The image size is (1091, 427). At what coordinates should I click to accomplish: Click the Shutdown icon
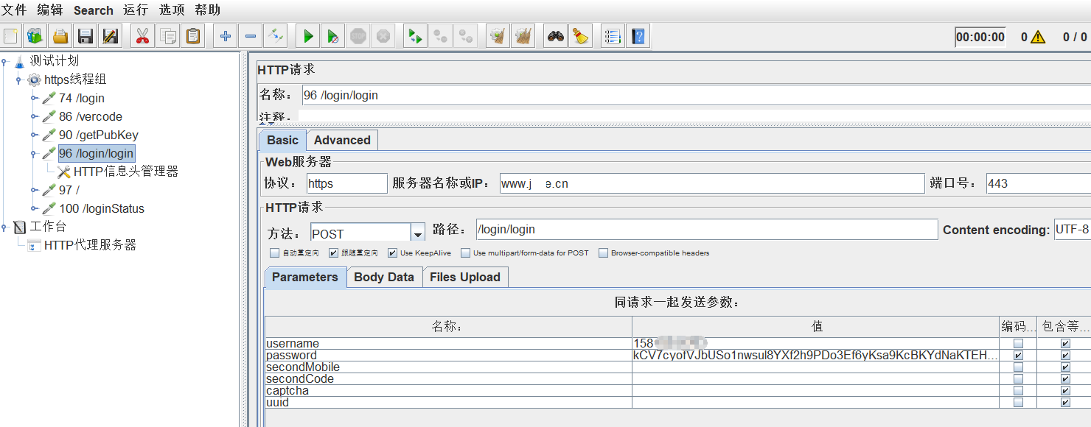click(383, 36)
